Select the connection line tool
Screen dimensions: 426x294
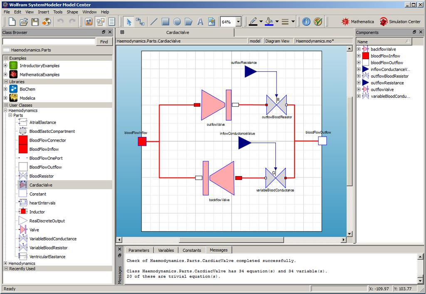[x=140, y=22]
